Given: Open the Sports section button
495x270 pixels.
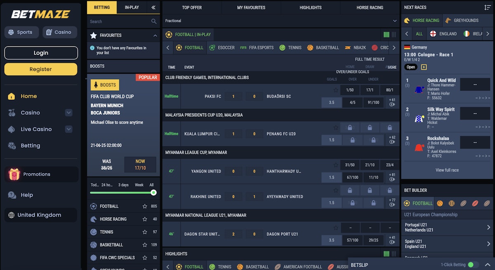Looking at the screenshot, I should point(21,32).
